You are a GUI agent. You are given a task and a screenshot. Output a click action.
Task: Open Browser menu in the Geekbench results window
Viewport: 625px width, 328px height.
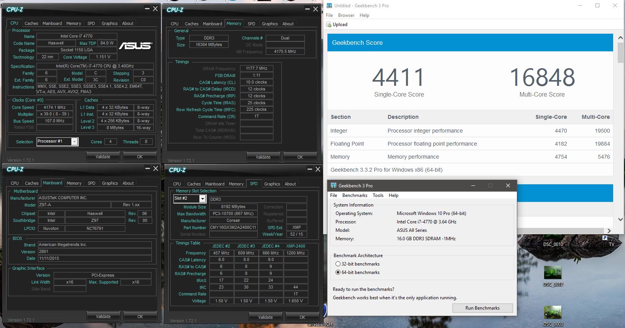346,15
